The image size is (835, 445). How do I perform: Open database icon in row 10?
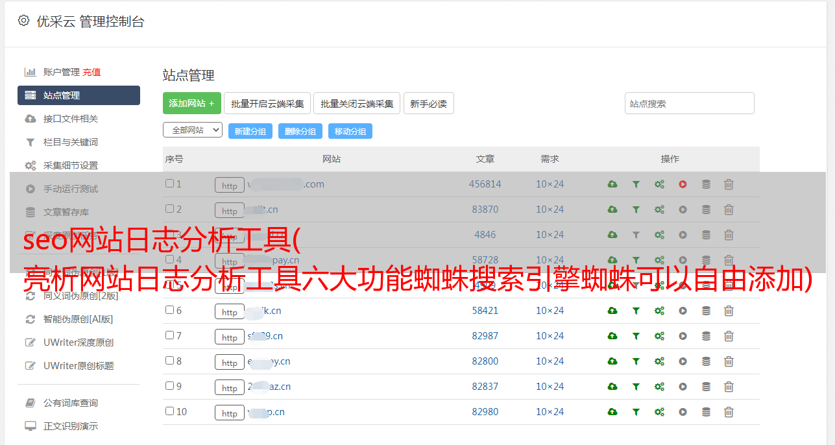pyautogui.click(x=706, y=412)
